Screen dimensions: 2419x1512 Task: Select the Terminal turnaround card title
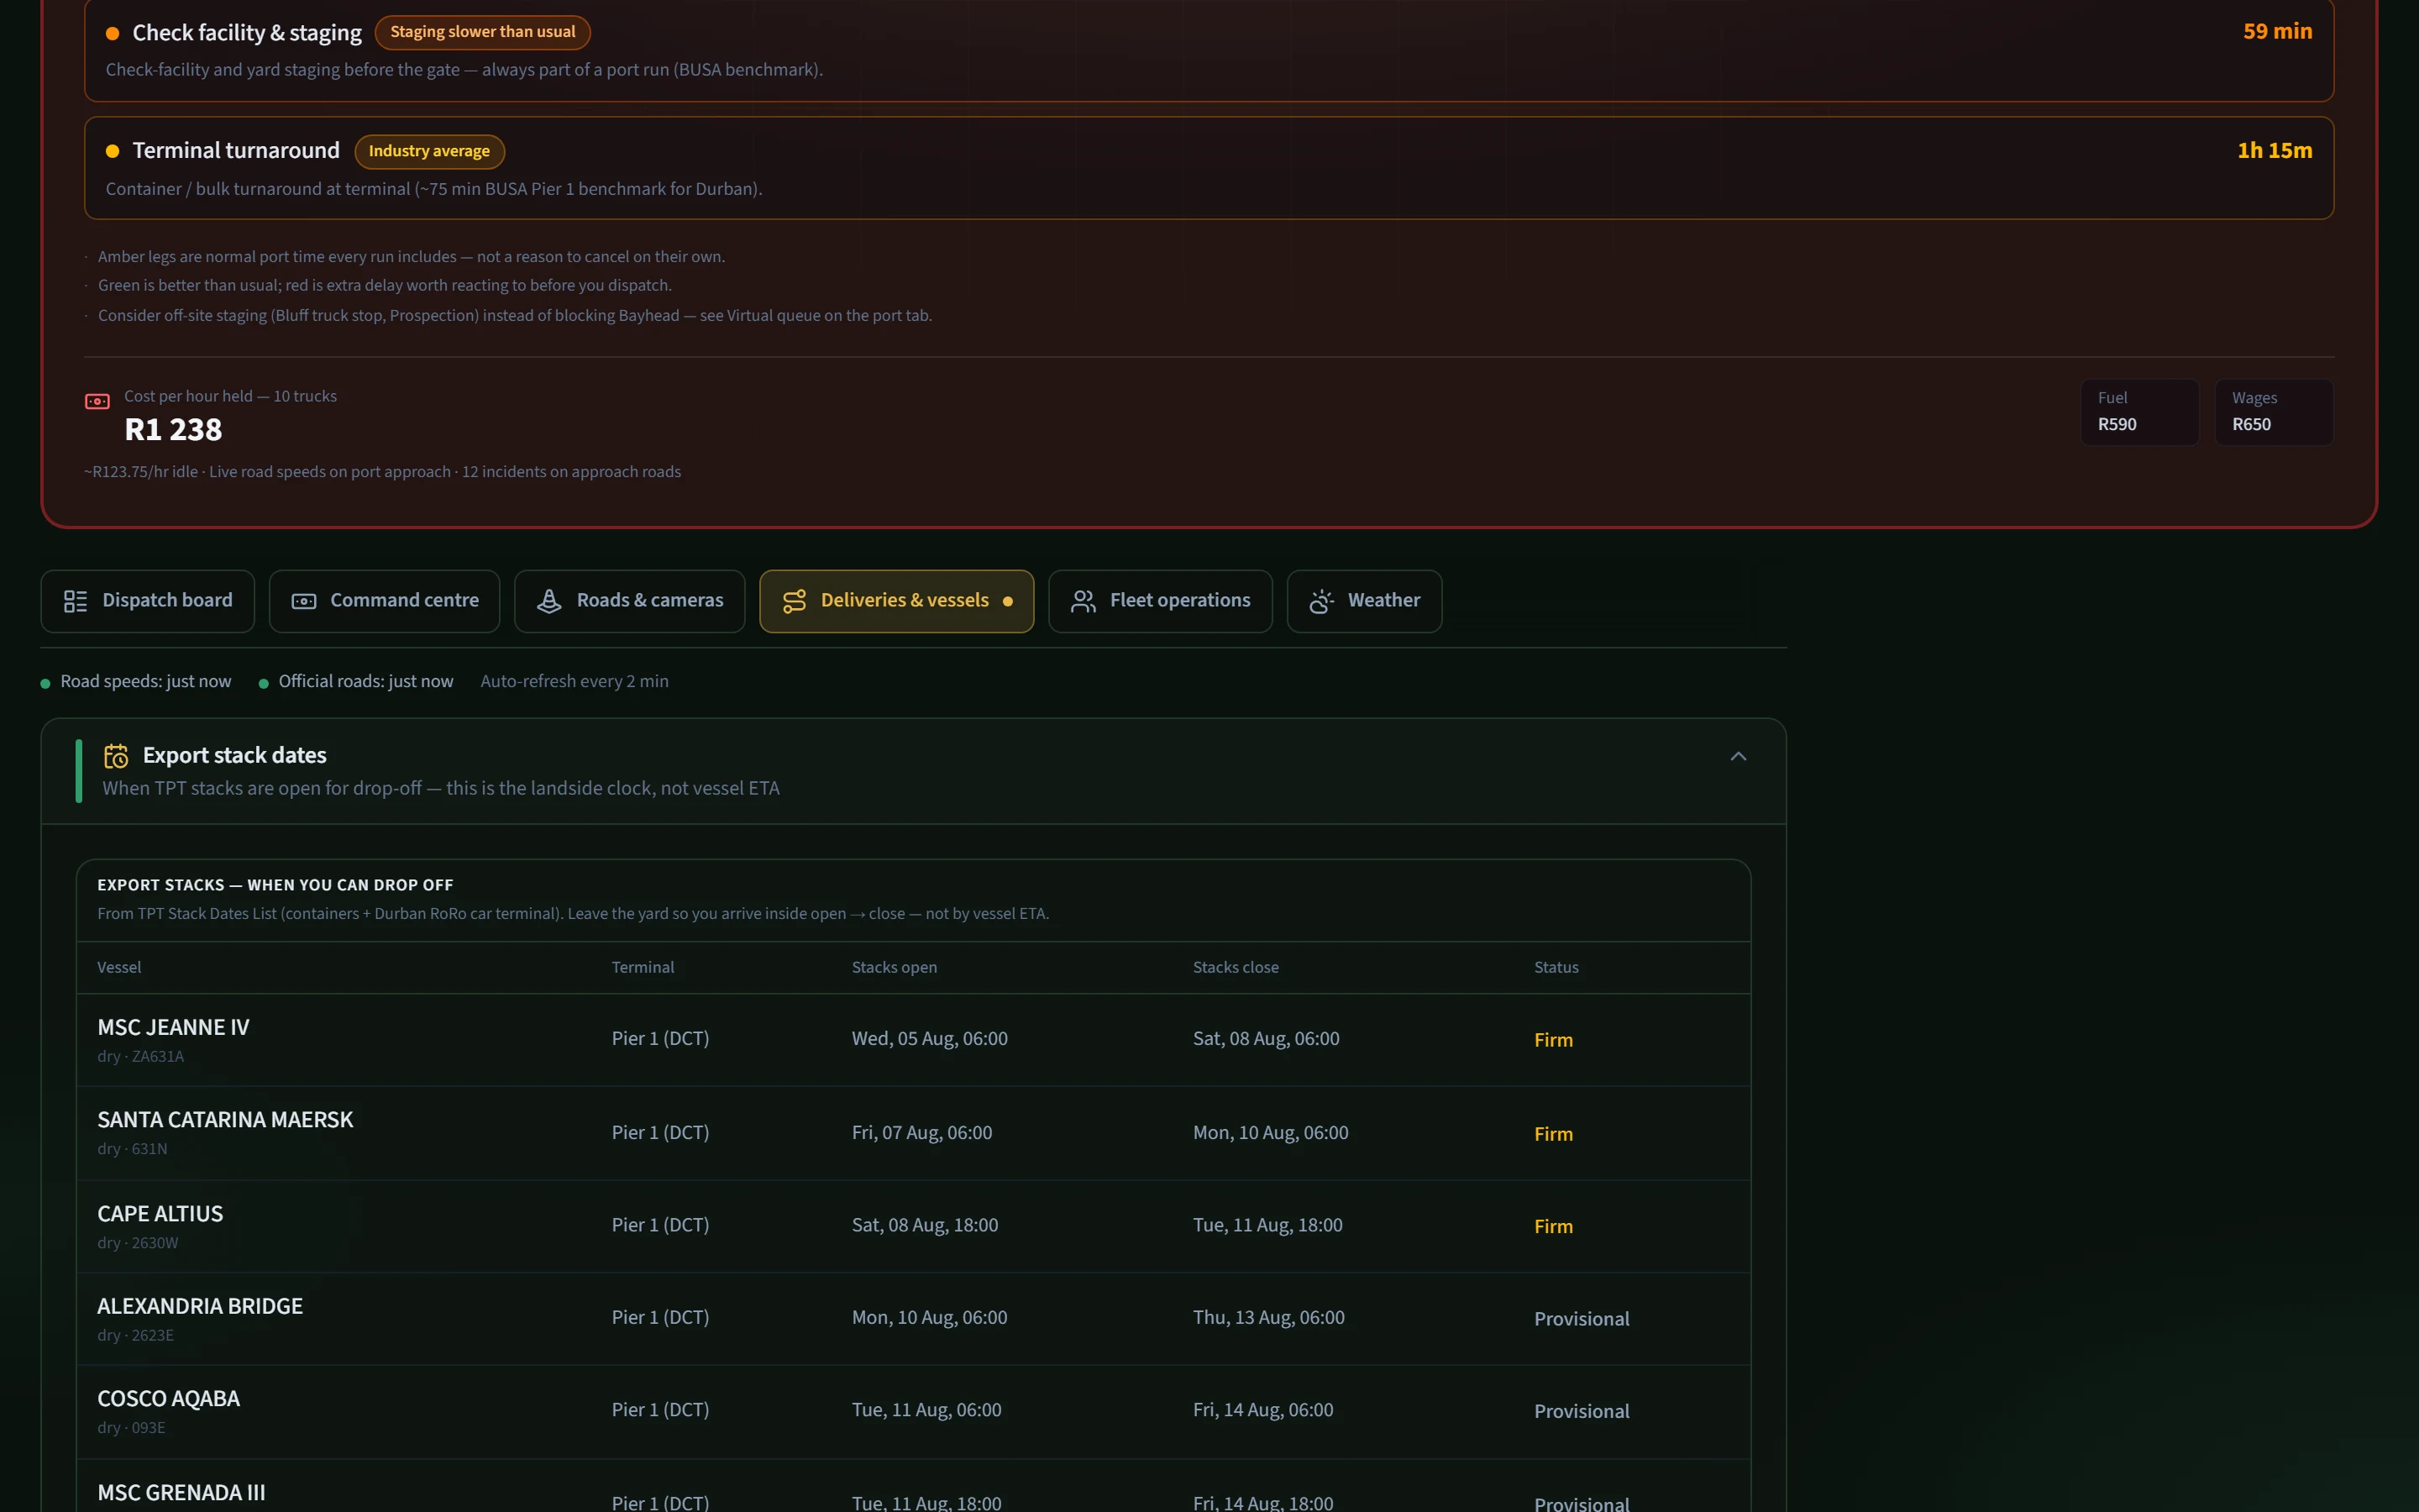pos(236,151)
